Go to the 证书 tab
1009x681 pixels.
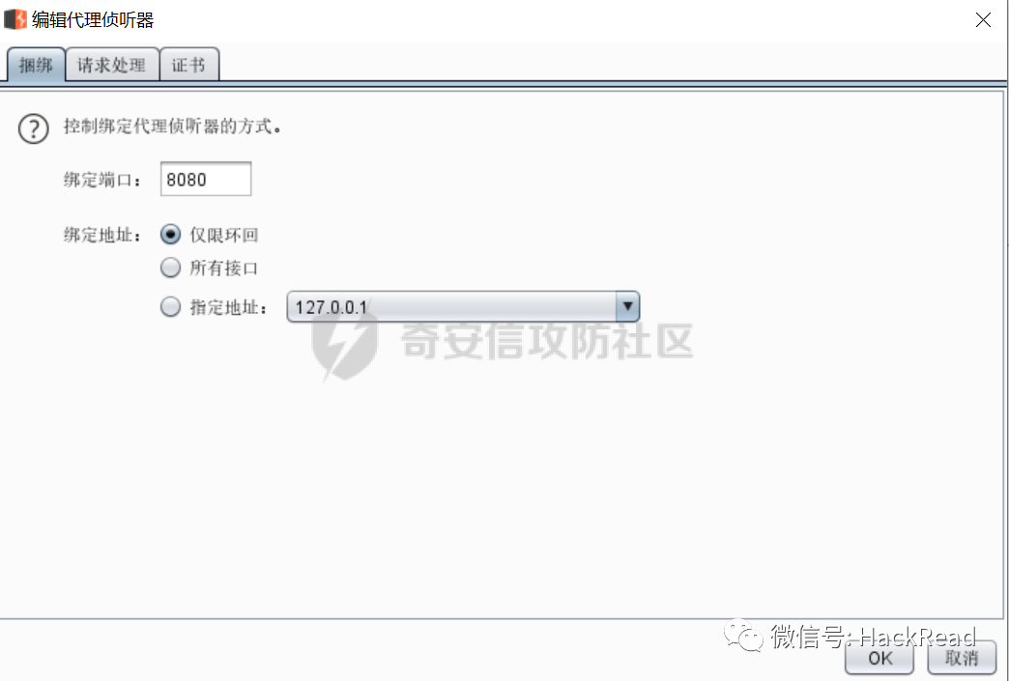[189, 65]
